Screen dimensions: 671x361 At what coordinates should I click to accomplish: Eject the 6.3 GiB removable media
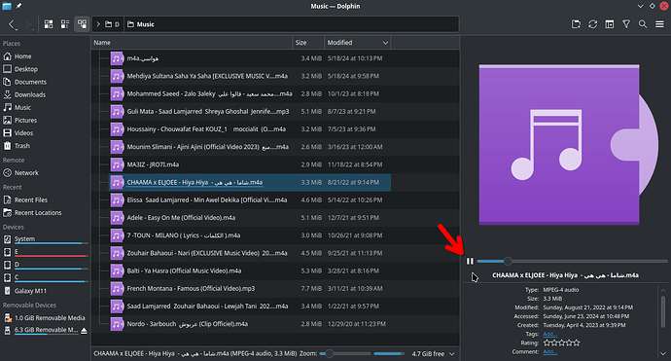tap(84, 331)
